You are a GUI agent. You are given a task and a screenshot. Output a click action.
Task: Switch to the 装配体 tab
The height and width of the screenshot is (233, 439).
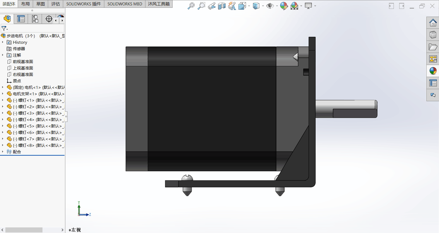(9, 4)
